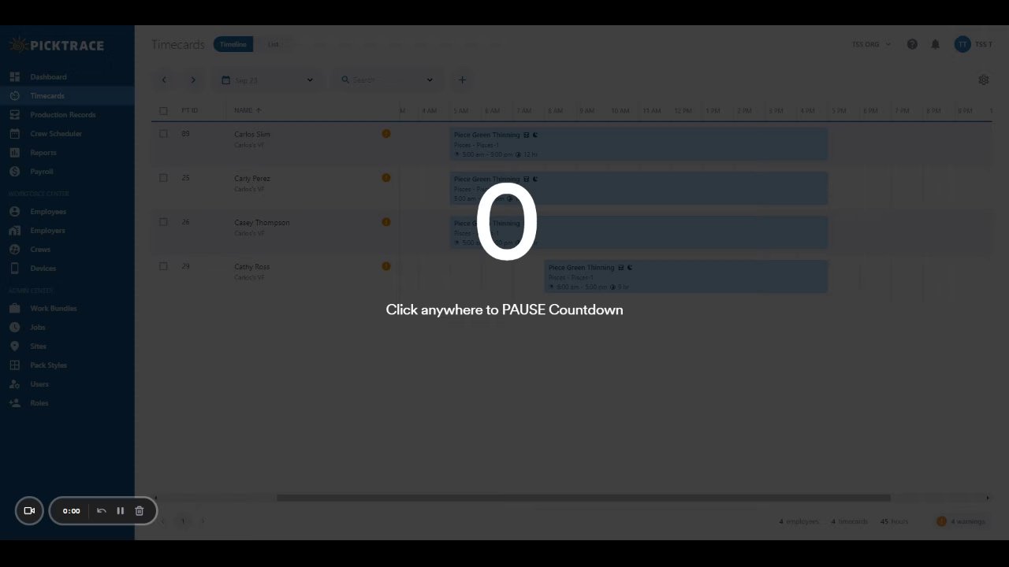Go to Crew Scheduler
Screen dimensions: 1009x567
(x=55, y=134)
